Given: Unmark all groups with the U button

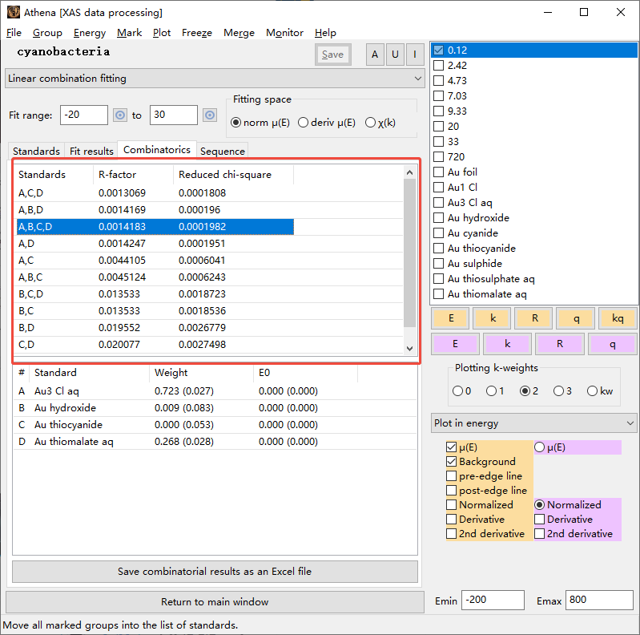Looking at the screenshot, I should (395, 55).
